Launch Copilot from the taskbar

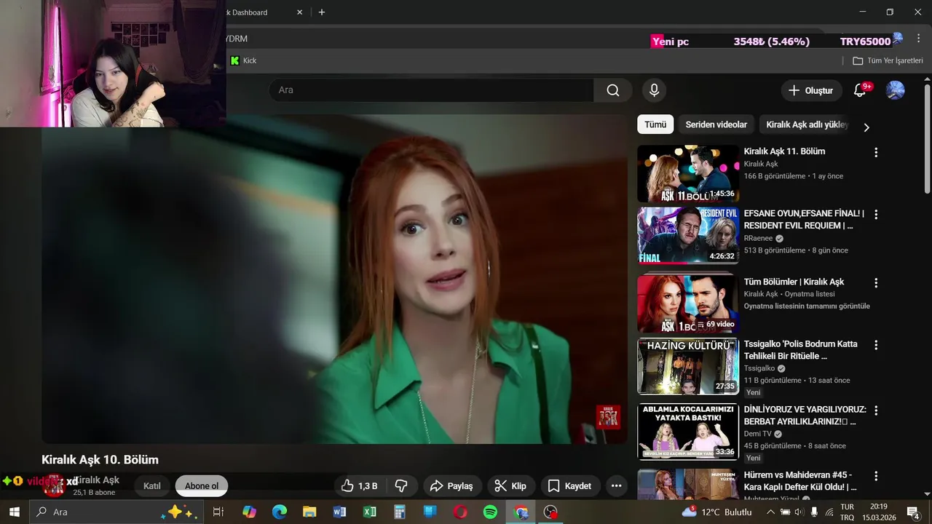[249, 512]
